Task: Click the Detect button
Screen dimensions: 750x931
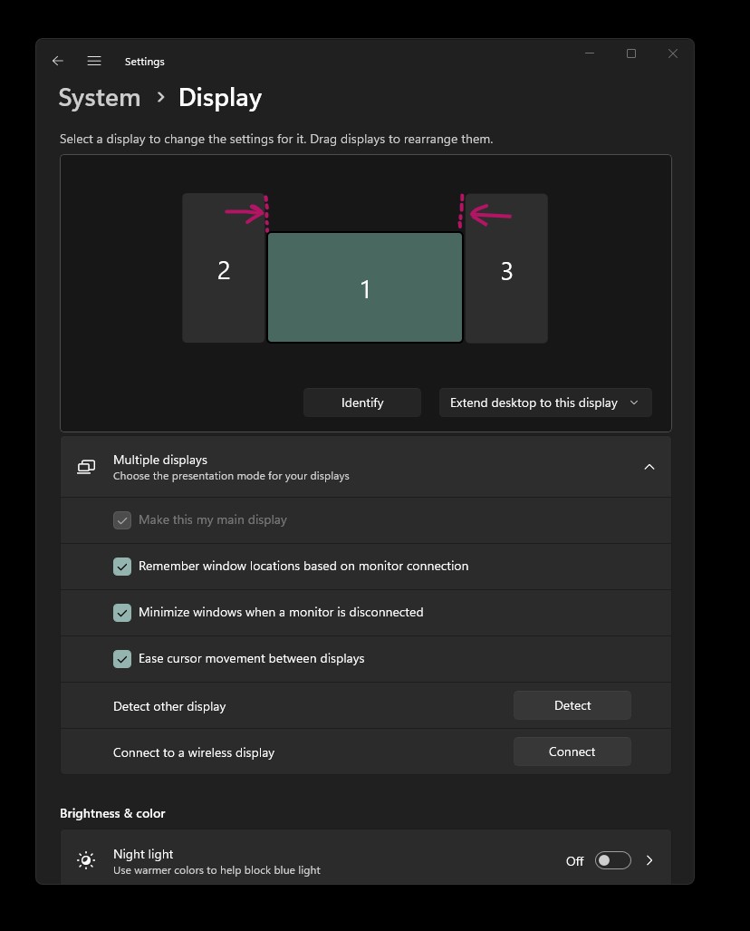Action: click(x=572, y=705)
